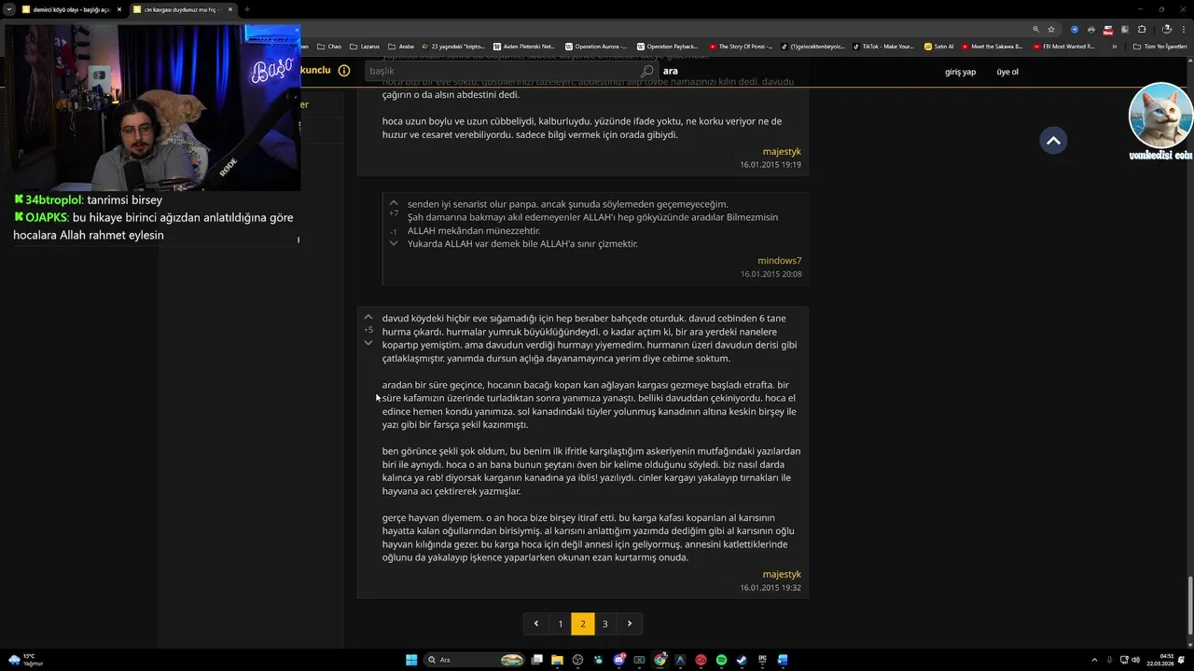Open the Windows Start menu
1194x671 pixels.
click(x=411, y=660)
